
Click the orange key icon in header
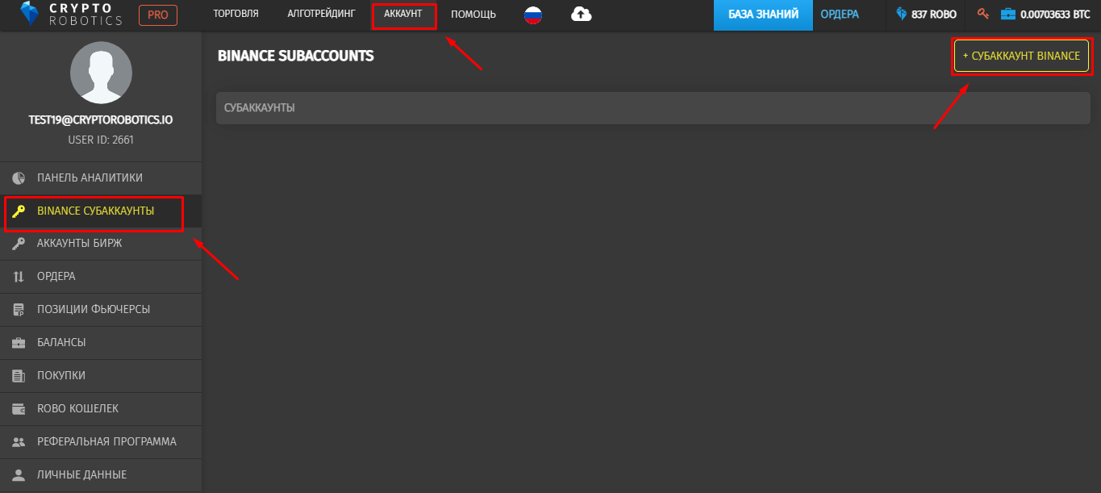coord(982,14)
